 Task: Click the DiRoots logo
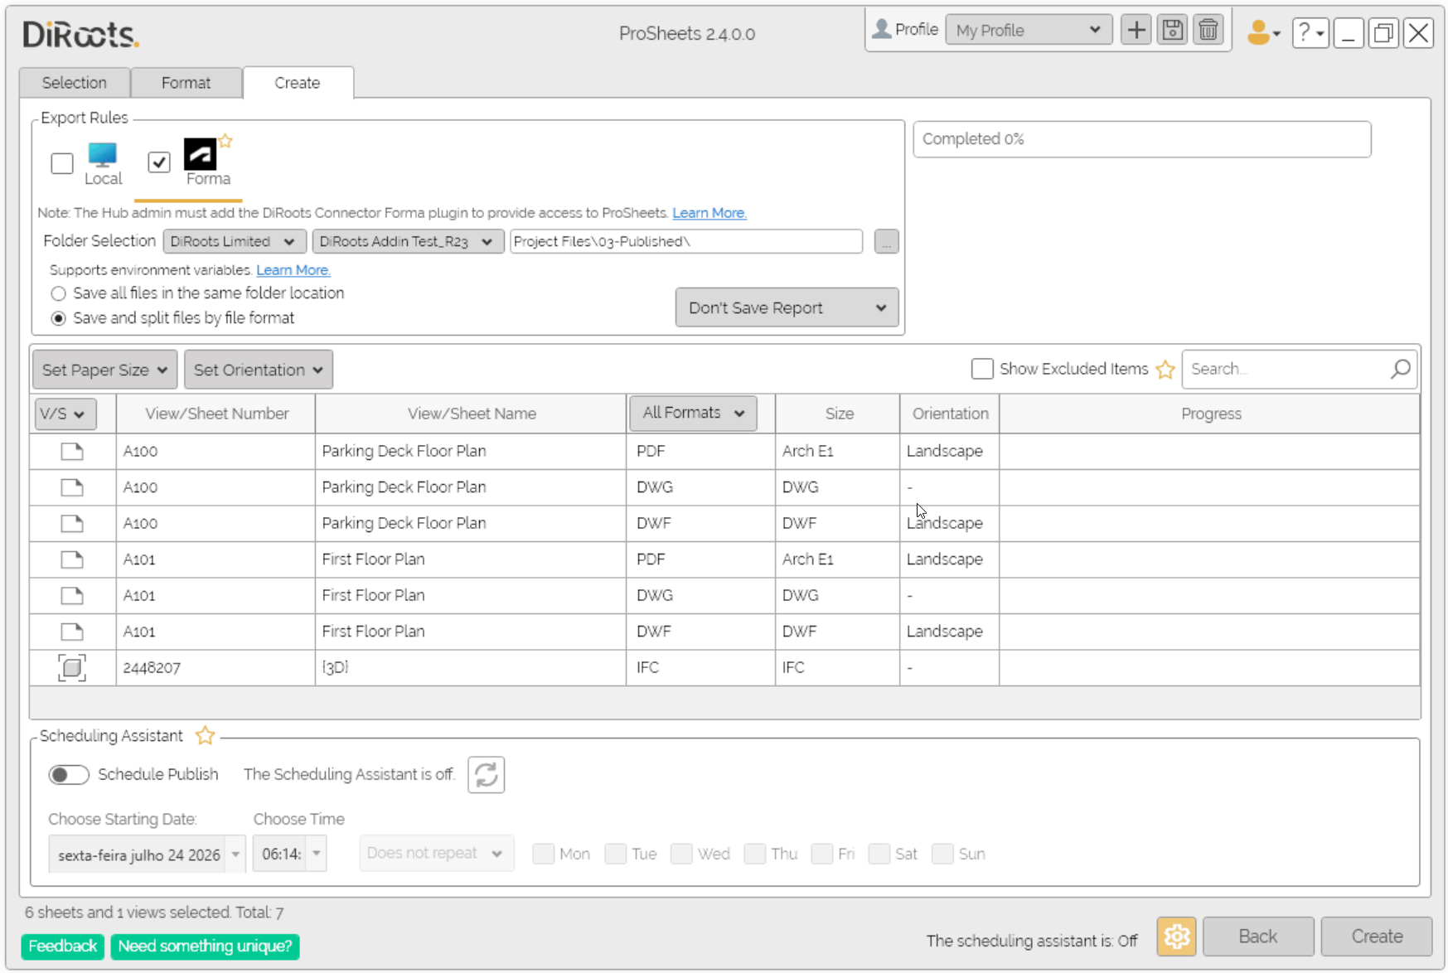(x=81, y=35)
